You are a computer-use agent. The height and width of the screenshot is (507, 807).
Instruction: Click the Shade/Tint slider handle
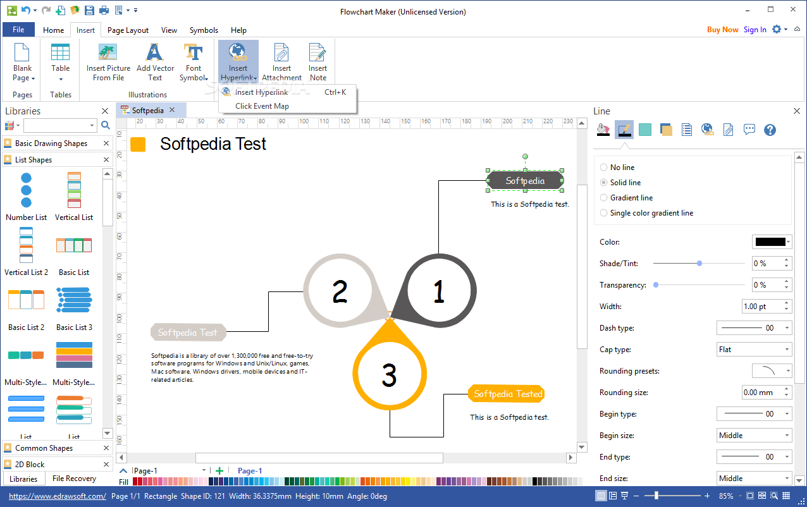tap(699, 263)
